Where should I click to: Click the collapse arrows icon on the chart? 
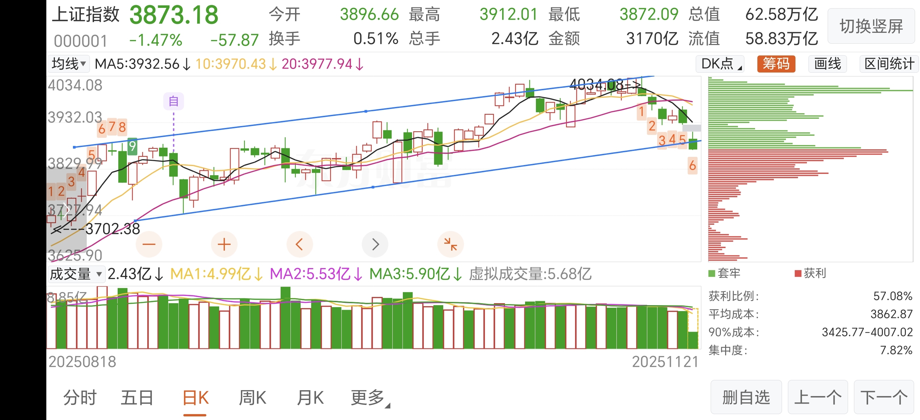tap(450, 244)
